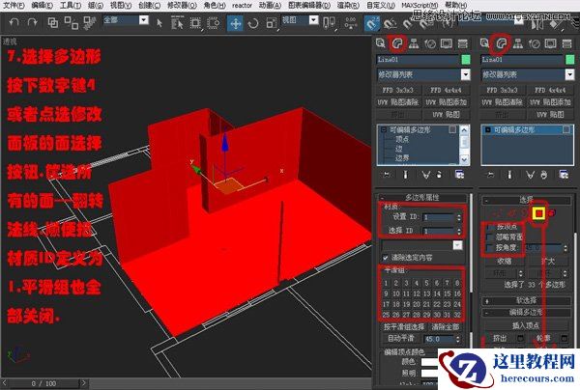Click the 插入顶点 button
Image resolution: width=580 pixels, height=390 pixels.
[x=526, y=325]
